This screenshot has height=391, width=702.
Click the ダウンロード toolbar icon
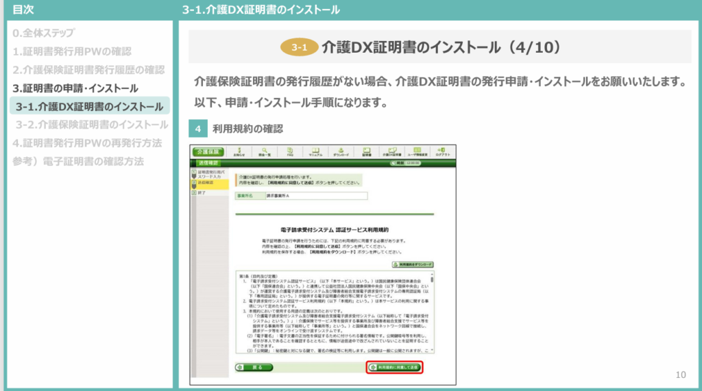tap(341, 152)
